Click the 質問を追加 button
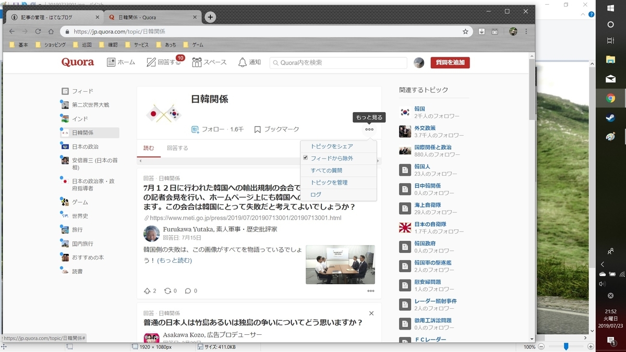The width and height of the screenshot is (626, 352). (450, 63)
